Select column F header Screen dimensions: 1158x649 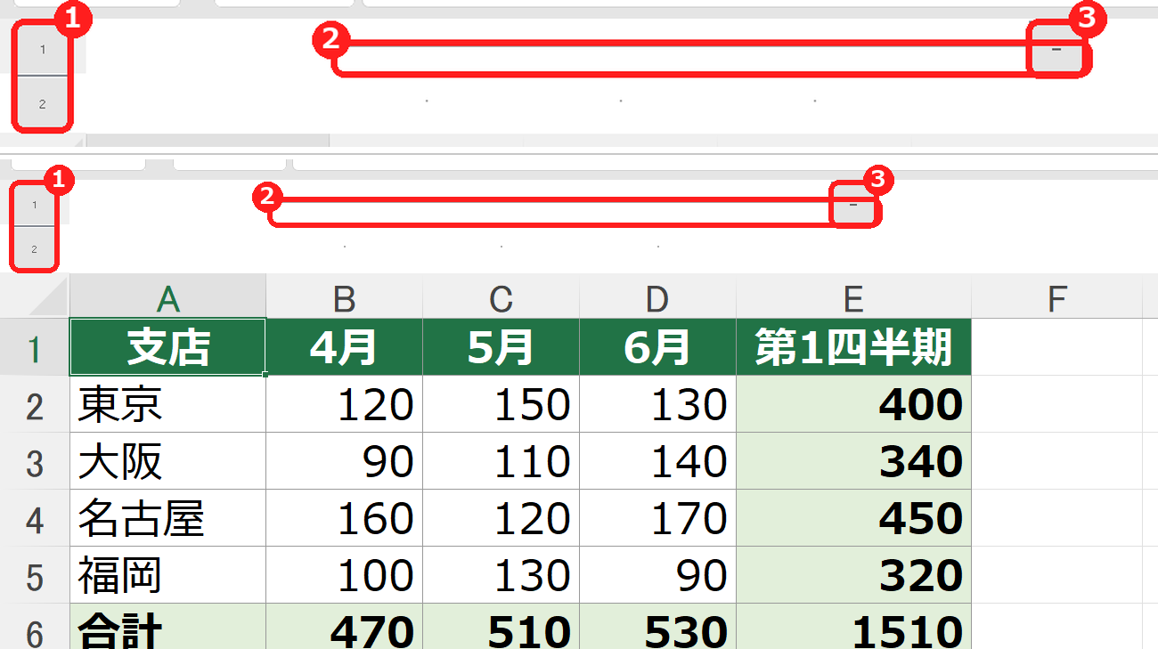point(1057,296)
